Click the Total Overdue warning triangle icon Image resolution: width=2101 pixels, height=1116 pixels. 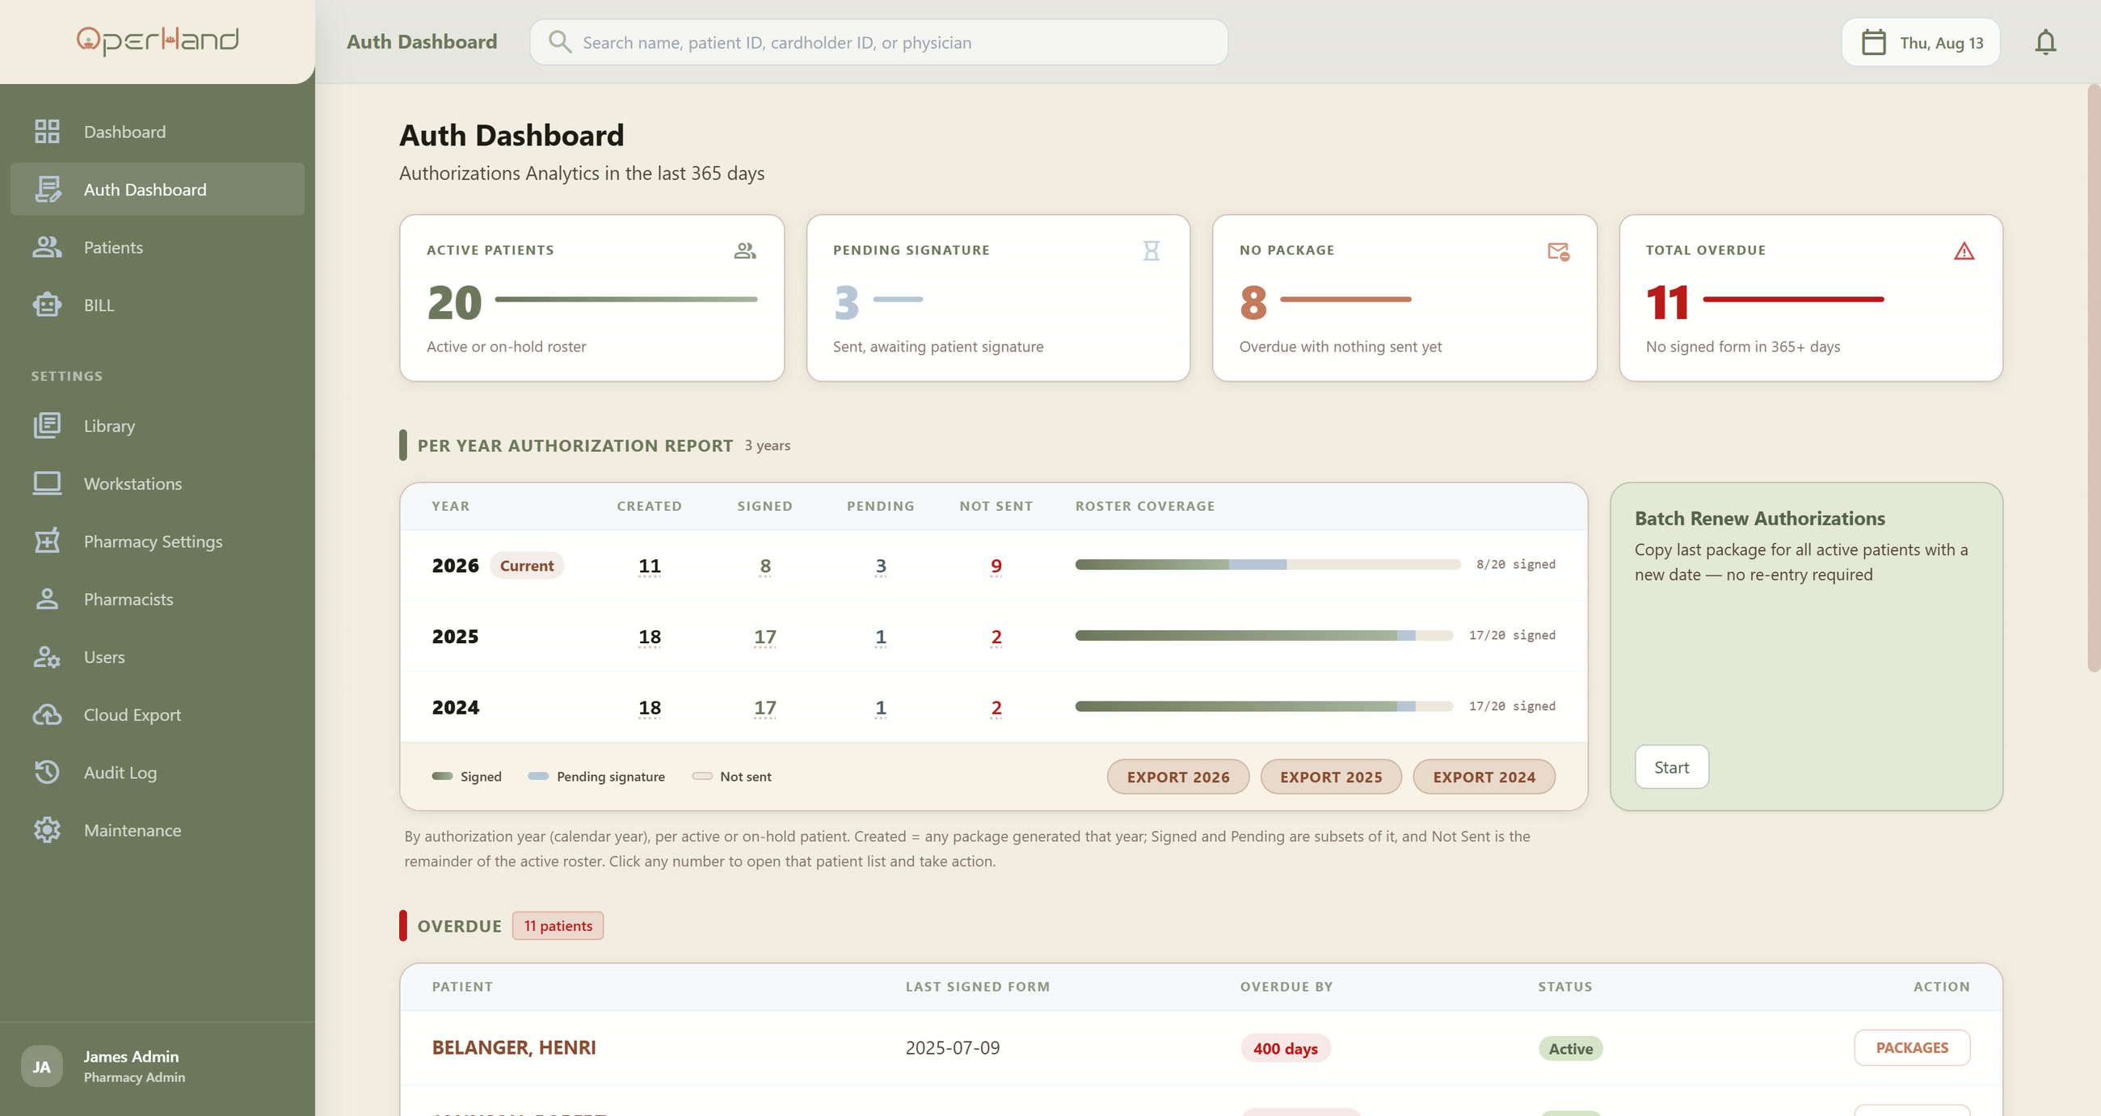coord(1964,251)
